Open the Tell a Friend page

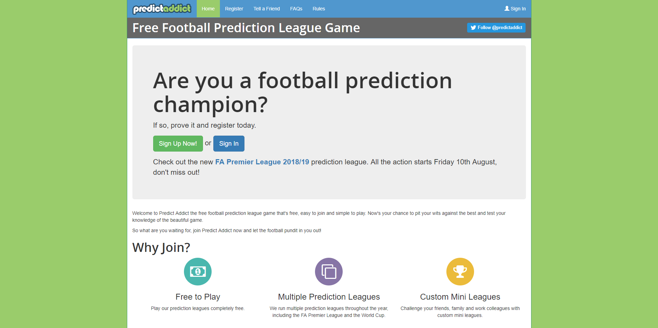pos(267,8)
